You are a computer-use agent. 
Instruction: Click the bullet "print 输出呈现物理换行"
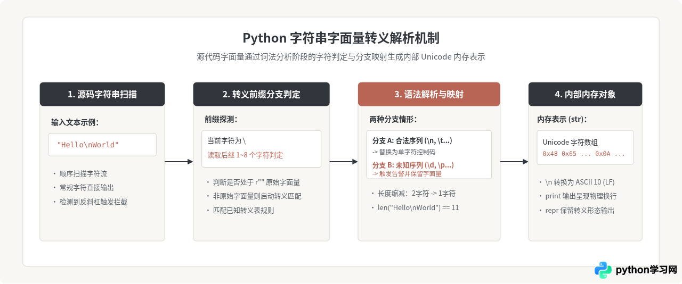[x=581, y=196]
